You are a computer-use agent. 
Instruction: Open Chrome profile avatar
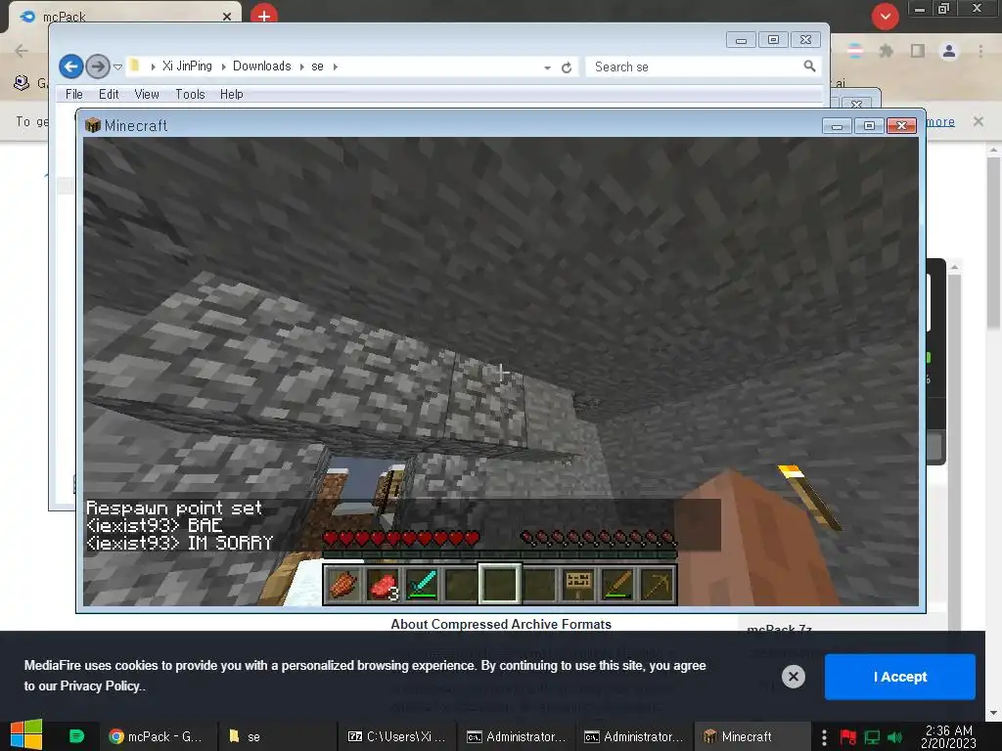tap(949, 51)
